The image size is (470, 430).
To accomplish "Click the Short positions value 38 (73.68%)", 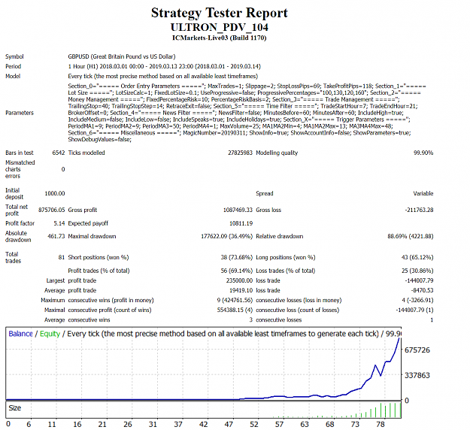I will click(x=236, y=257).
